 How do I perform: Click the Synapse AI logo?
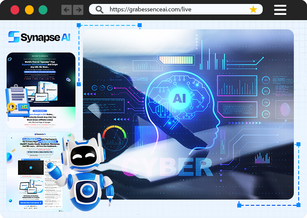click(39, 37)
